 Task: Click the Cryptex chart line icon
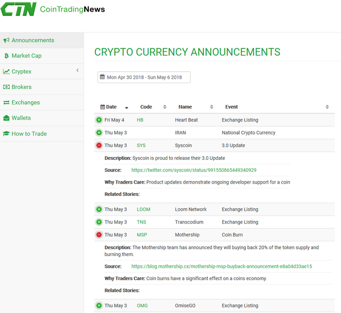(x=6, y=71)
